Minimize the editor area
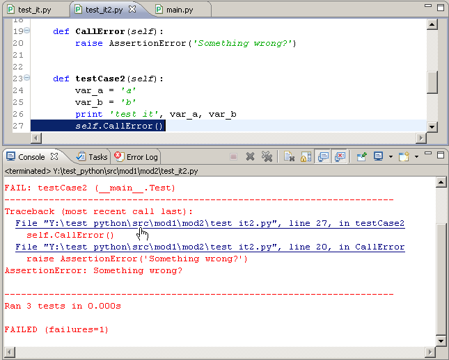Screen dimensions: 449x360 click(428, 6)
